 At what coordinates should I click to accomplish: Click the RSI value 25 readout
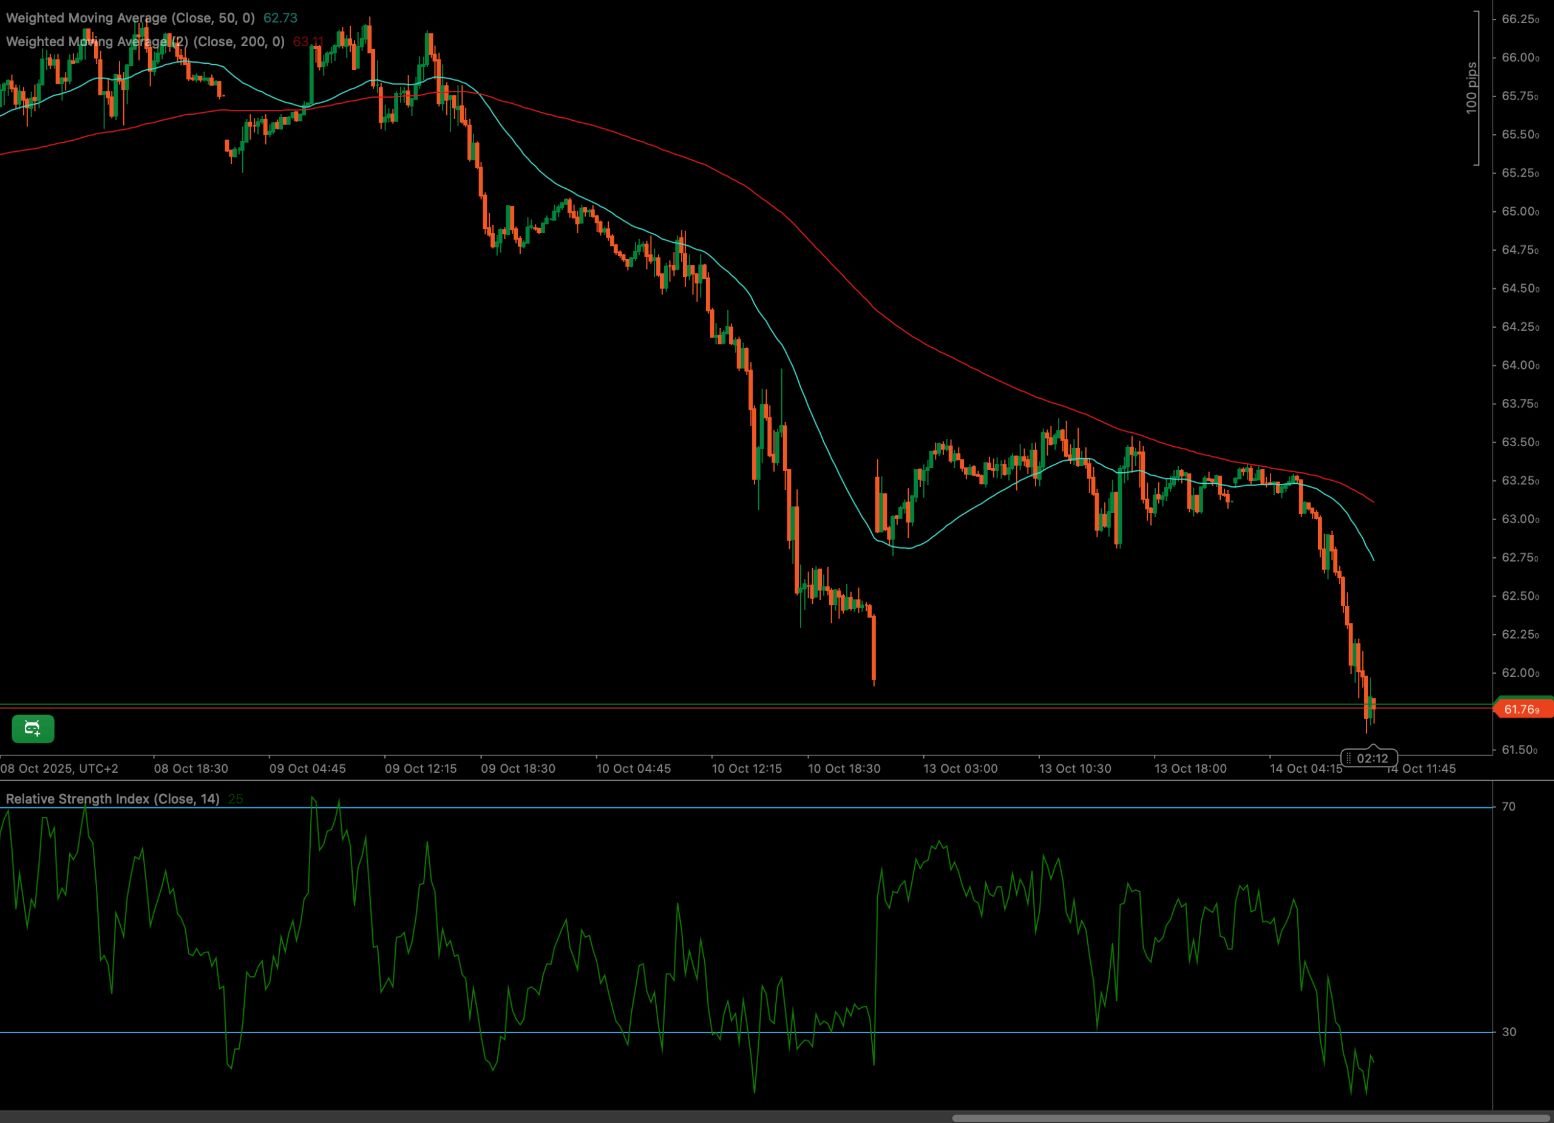[x=236, y=799]
